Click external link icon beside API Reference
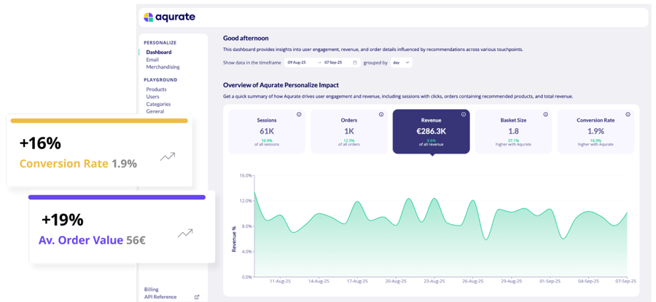Image resolution: width=656 pixels, height=302 pixels. click(197, 297)
